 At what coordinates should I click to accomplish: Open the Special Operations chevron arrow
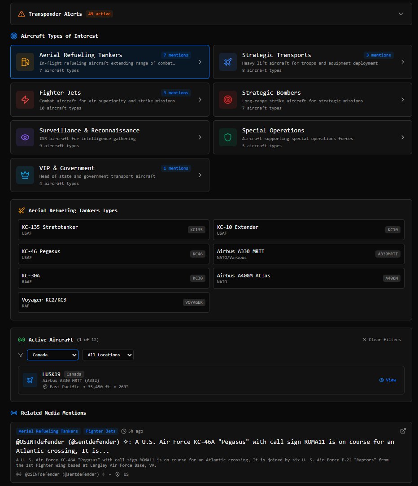tap(402, 137)
